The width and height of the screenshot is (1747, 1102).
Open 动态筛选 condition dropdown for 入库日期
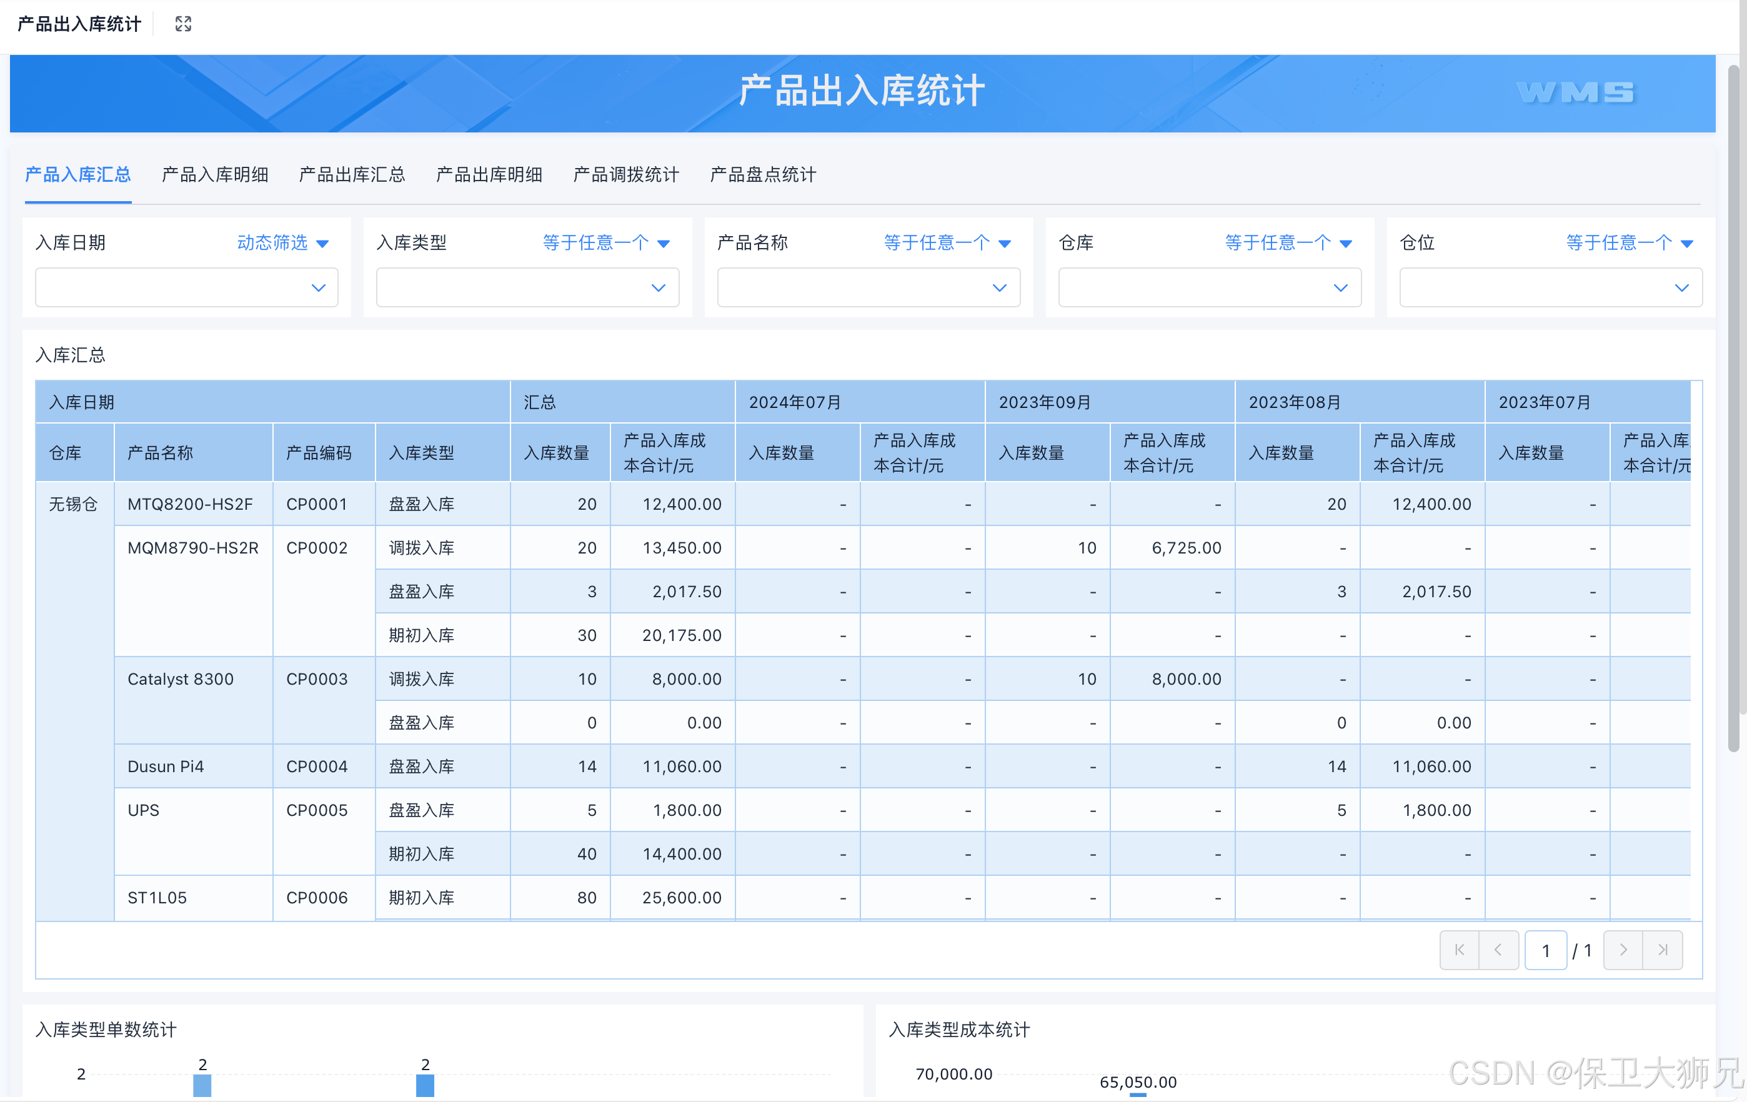(x=283, y=242)
